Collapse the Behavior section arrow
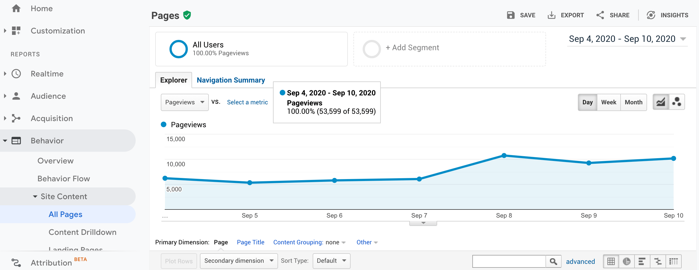 point(5,141)
